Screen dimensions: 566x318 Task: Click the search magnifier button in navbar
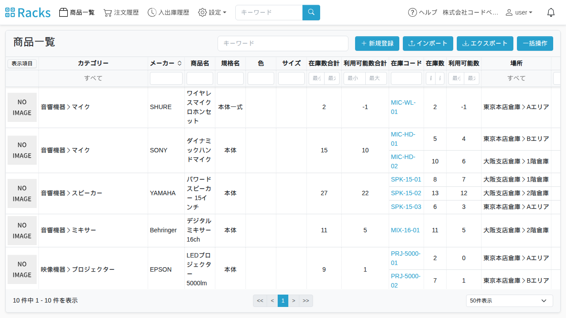click(x=311, y=12)
